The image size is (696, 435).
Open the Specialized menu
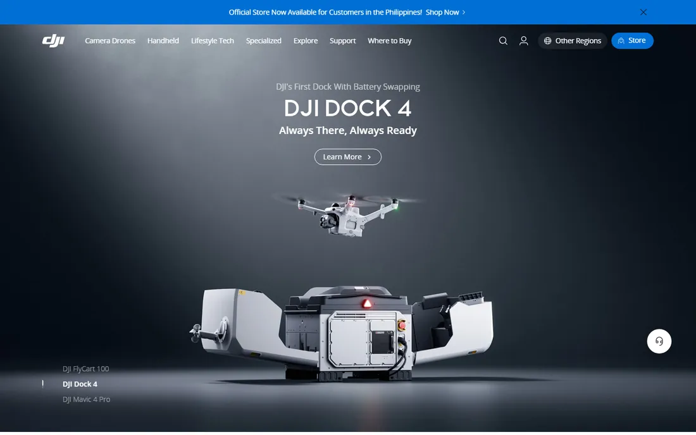(264, 41)
